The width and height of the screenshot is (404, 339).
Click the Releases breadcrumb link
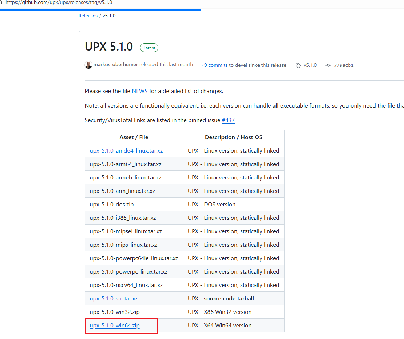pos(88,16)
